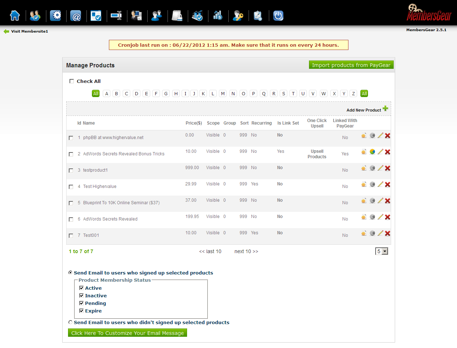Click the Add New Product link
Screen dimensions: 457x348
(x=364, y=110)
